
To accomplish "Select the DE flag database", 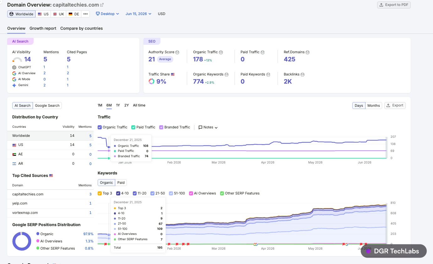I will pyautogui.click(x=74, y=14).
